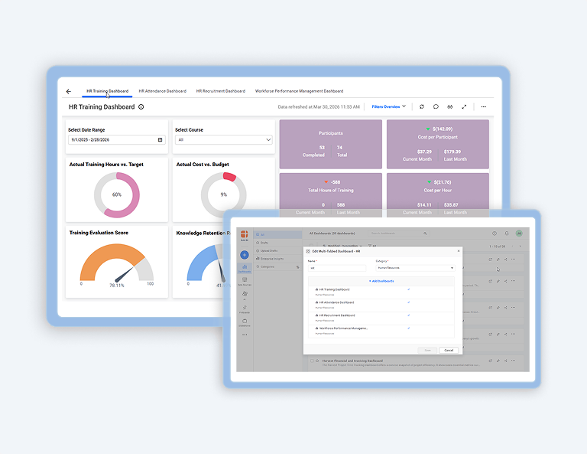Screen dimensions: 587x454
Task: Edit HR Recruitment Dashboard entry in dialog
Action: pyautogui.click(x=408, y=315)
